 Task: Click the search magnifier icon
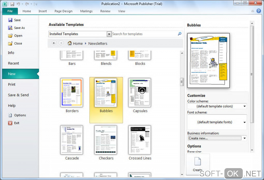180,34
